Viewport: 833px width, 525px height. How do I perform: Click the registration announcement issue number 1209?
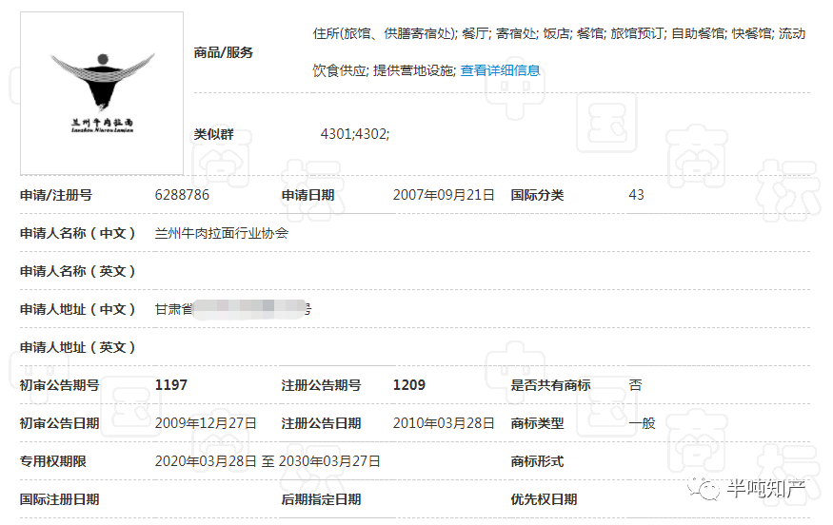[409, 385]
